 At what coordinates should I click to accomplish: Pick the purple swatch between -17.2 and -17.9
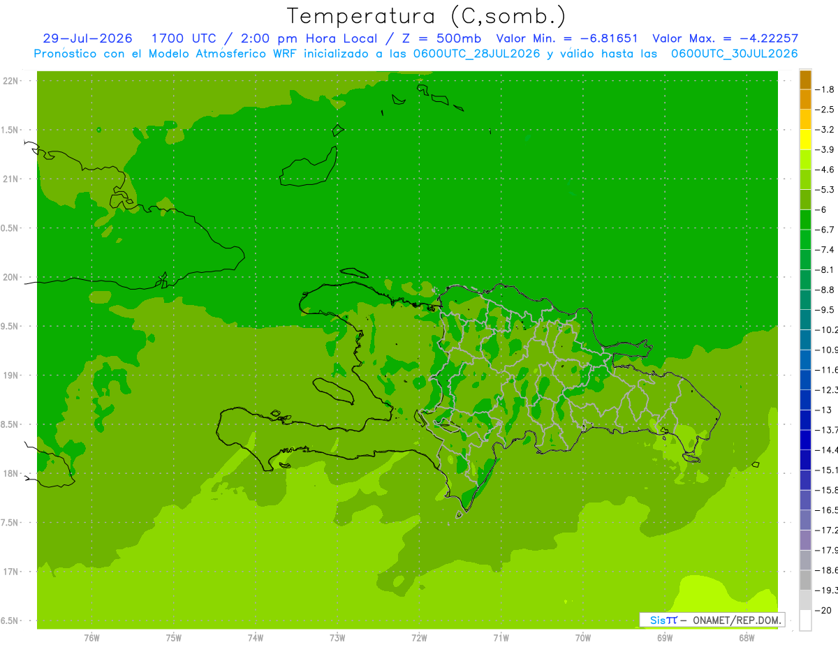pos(805,540)
